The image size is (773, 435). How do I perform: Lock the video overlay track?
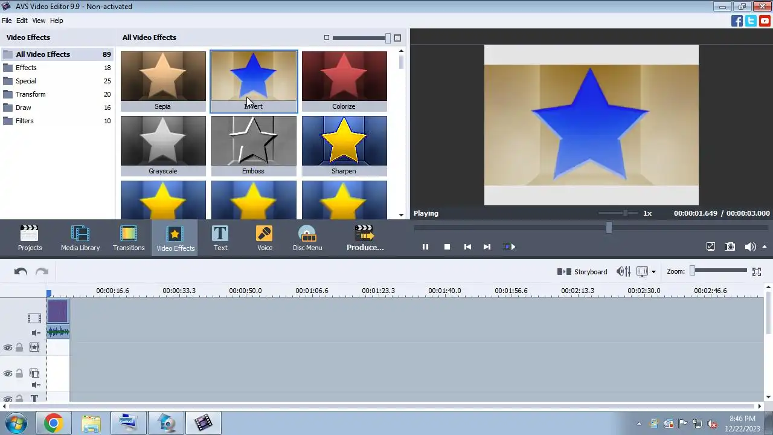tap(19, 373)
